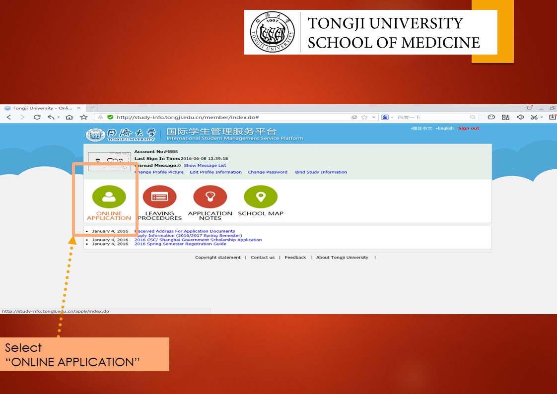This screenshot has width=557, height=394.
Task: Open the School Map pin icon
Action: coord(261,197)
